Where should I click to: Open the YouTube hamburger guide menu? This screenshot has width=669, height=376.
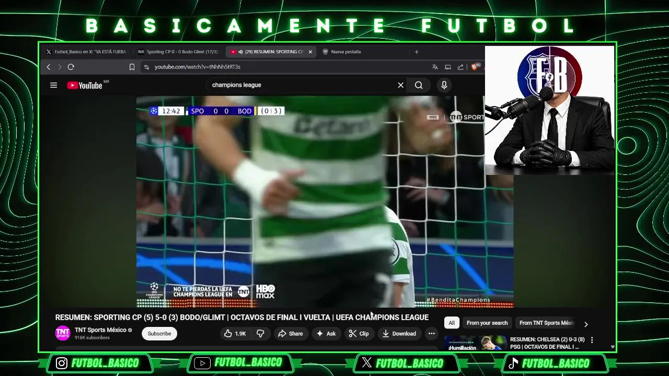point(53,85)
